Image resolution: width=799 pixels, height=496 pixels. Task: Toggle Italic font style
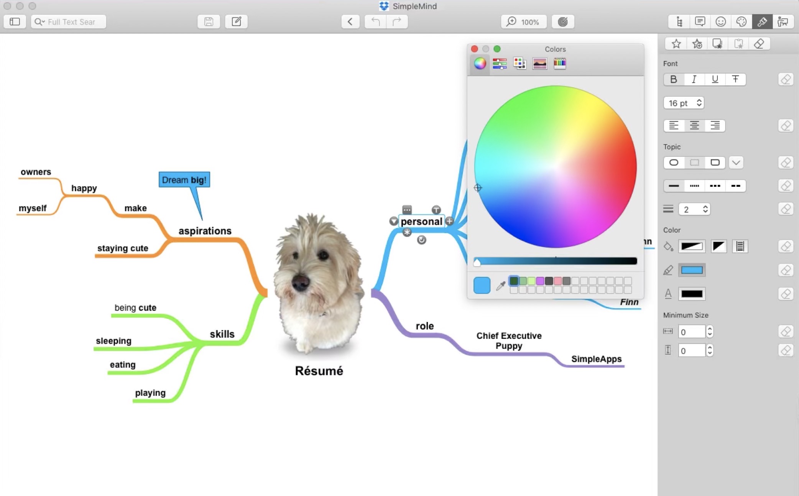coord(694,79)
